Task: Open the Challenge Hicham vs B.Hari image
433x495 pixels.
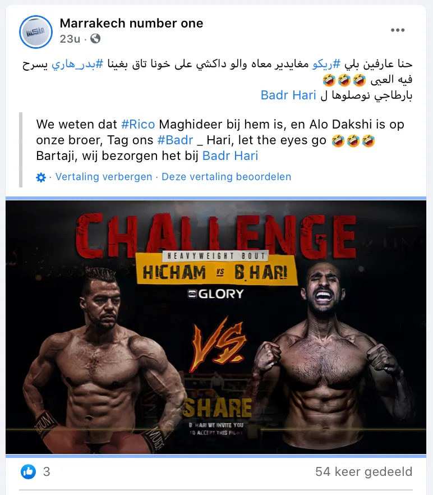Action: [x=216, y=327]
